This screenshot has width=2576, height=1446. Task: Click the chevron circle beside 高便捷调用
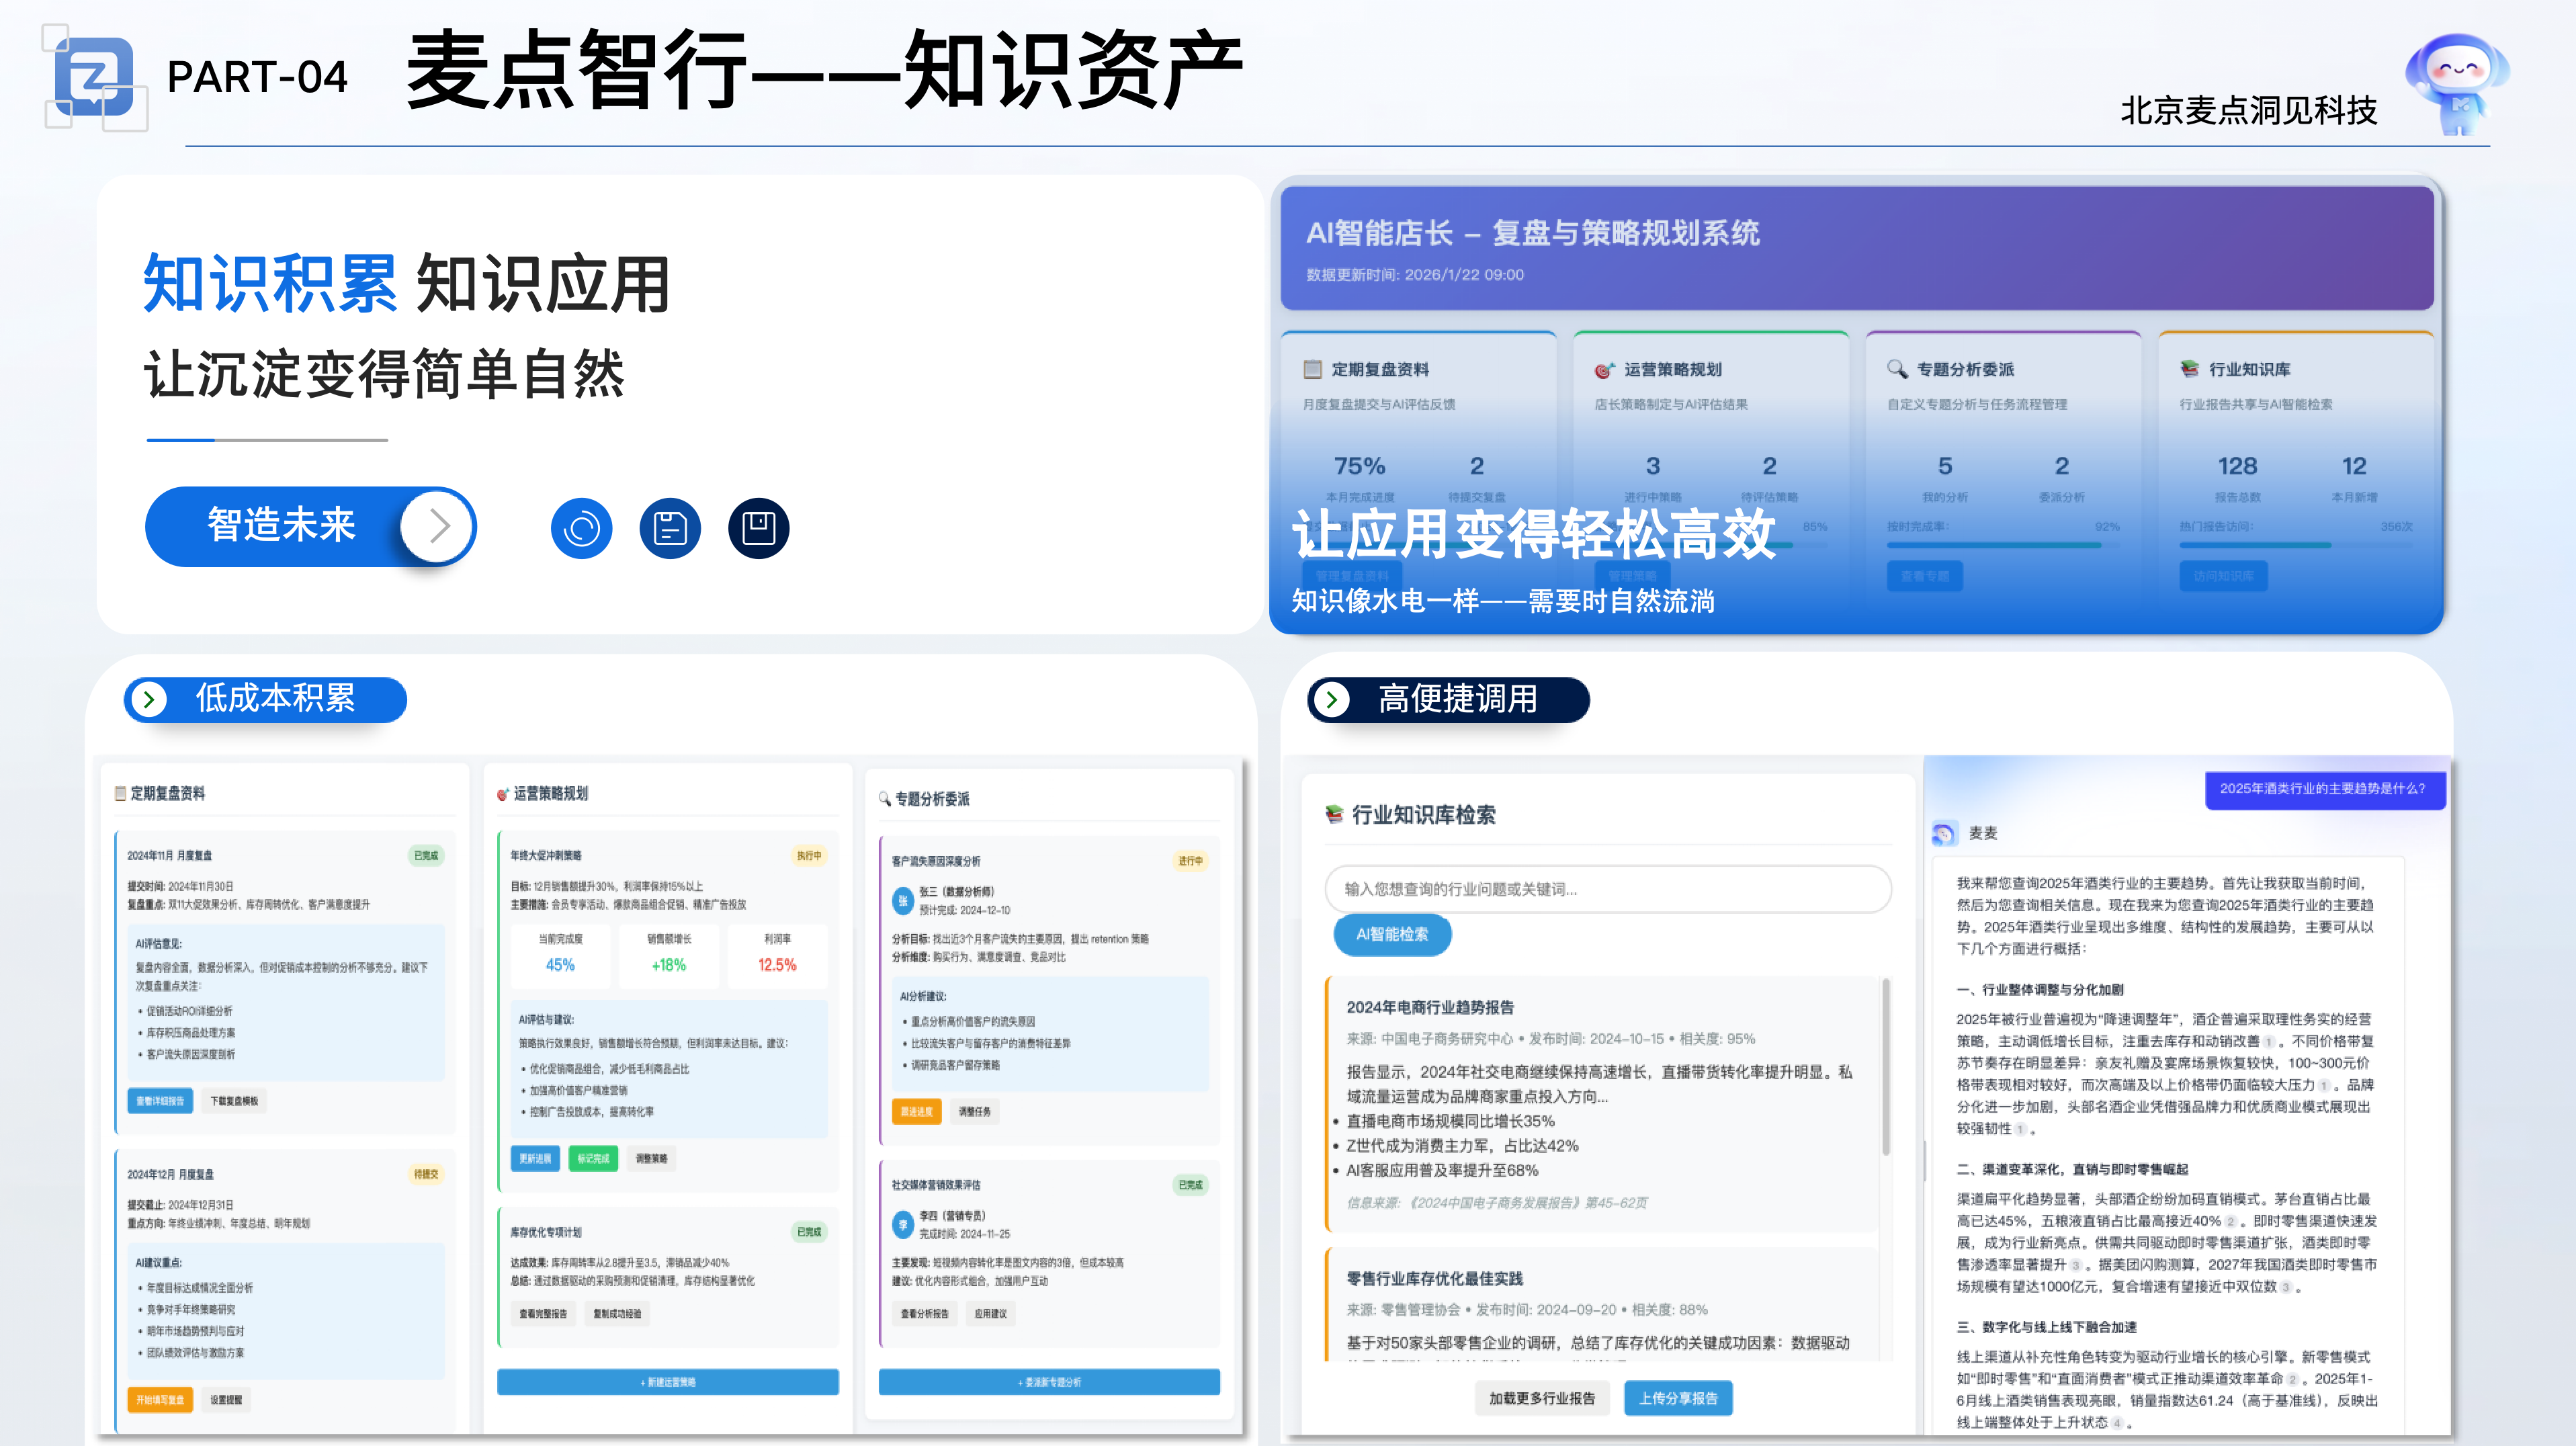pyautogui.click(x=1331, y=699)
